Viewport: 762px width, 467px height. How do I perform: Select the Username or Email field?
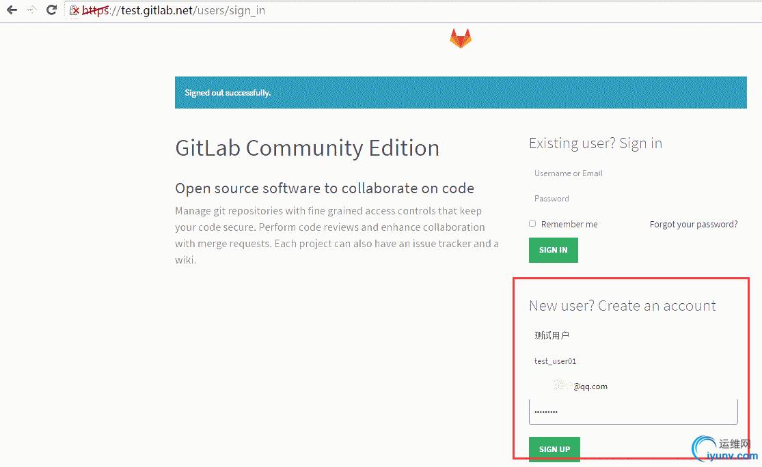coord(634,173)
